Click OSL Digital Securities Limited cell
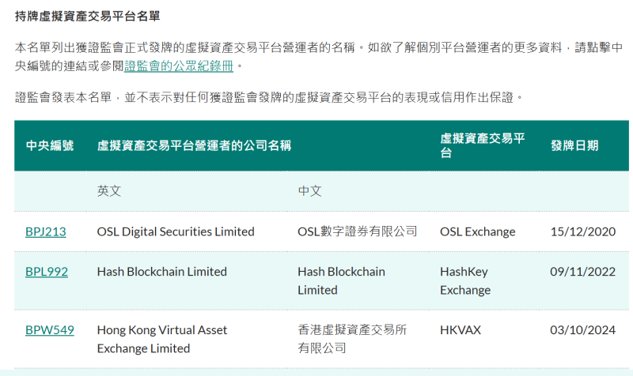The image size is (633, 376). point(176,231)
